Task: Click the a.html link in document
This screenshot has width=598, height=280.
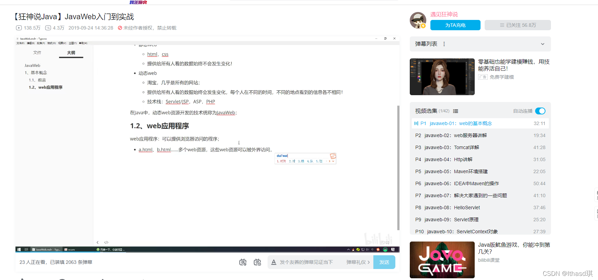Action: click(145, 150)
